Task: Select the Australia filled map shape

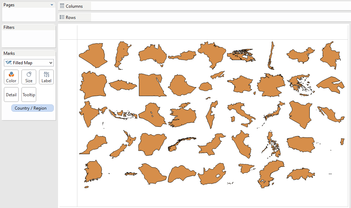Action: coord(153,55)
